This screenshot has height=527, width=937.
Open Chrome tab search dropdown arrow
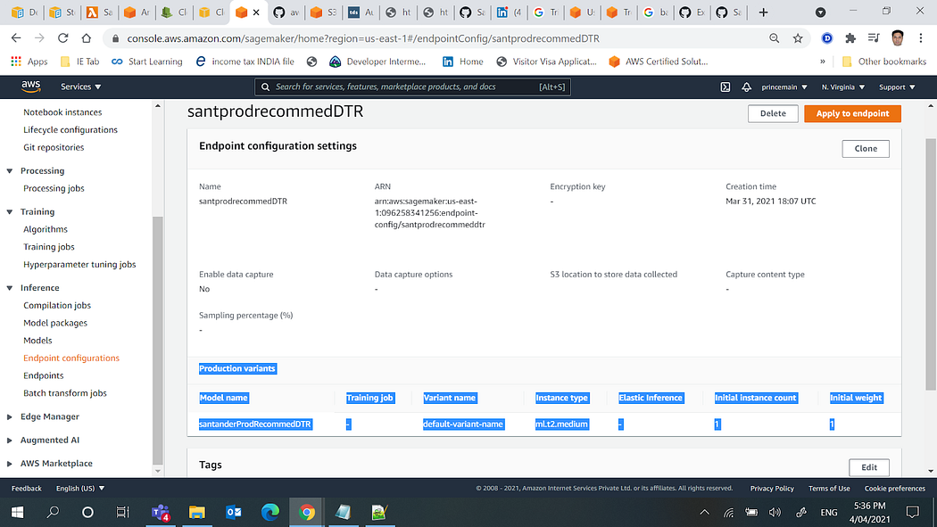coord(820,12)
